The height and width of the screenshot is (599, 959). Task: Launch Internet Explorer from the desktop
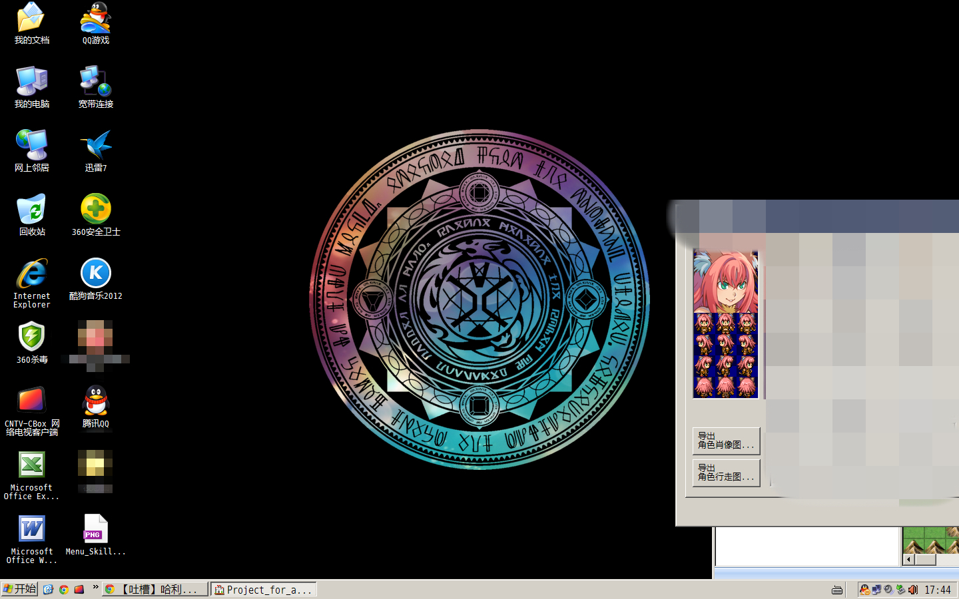(31, 283)
